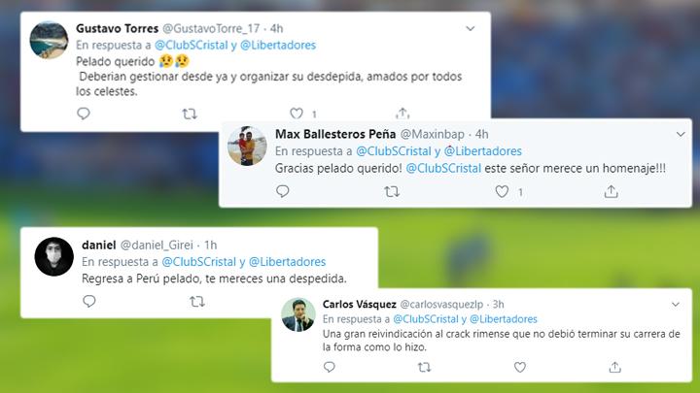Viewport: 700px width, 393px height.
Task: Open @ClubSCristal mention in Max's tweet text
Action: click(443, 169)
